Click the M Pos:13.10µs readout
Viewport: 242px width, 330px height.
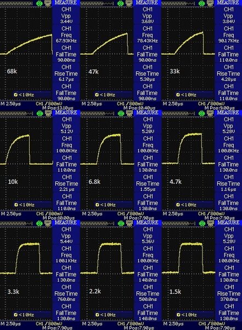58,108
